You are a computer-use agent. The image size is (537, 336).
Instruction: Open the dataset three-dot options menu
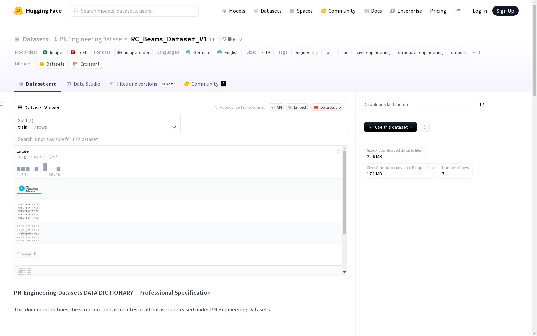point(425,127)
